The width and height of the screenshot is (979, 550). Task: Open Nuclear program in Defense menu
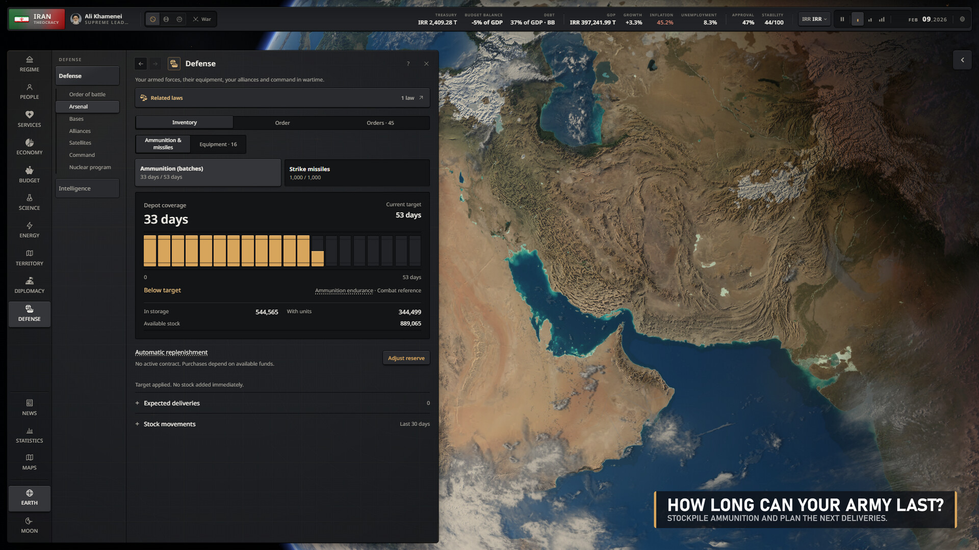coord(90,168)
